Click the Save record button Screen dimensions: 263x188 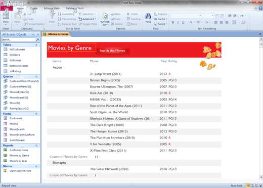[x=116, y=19]
